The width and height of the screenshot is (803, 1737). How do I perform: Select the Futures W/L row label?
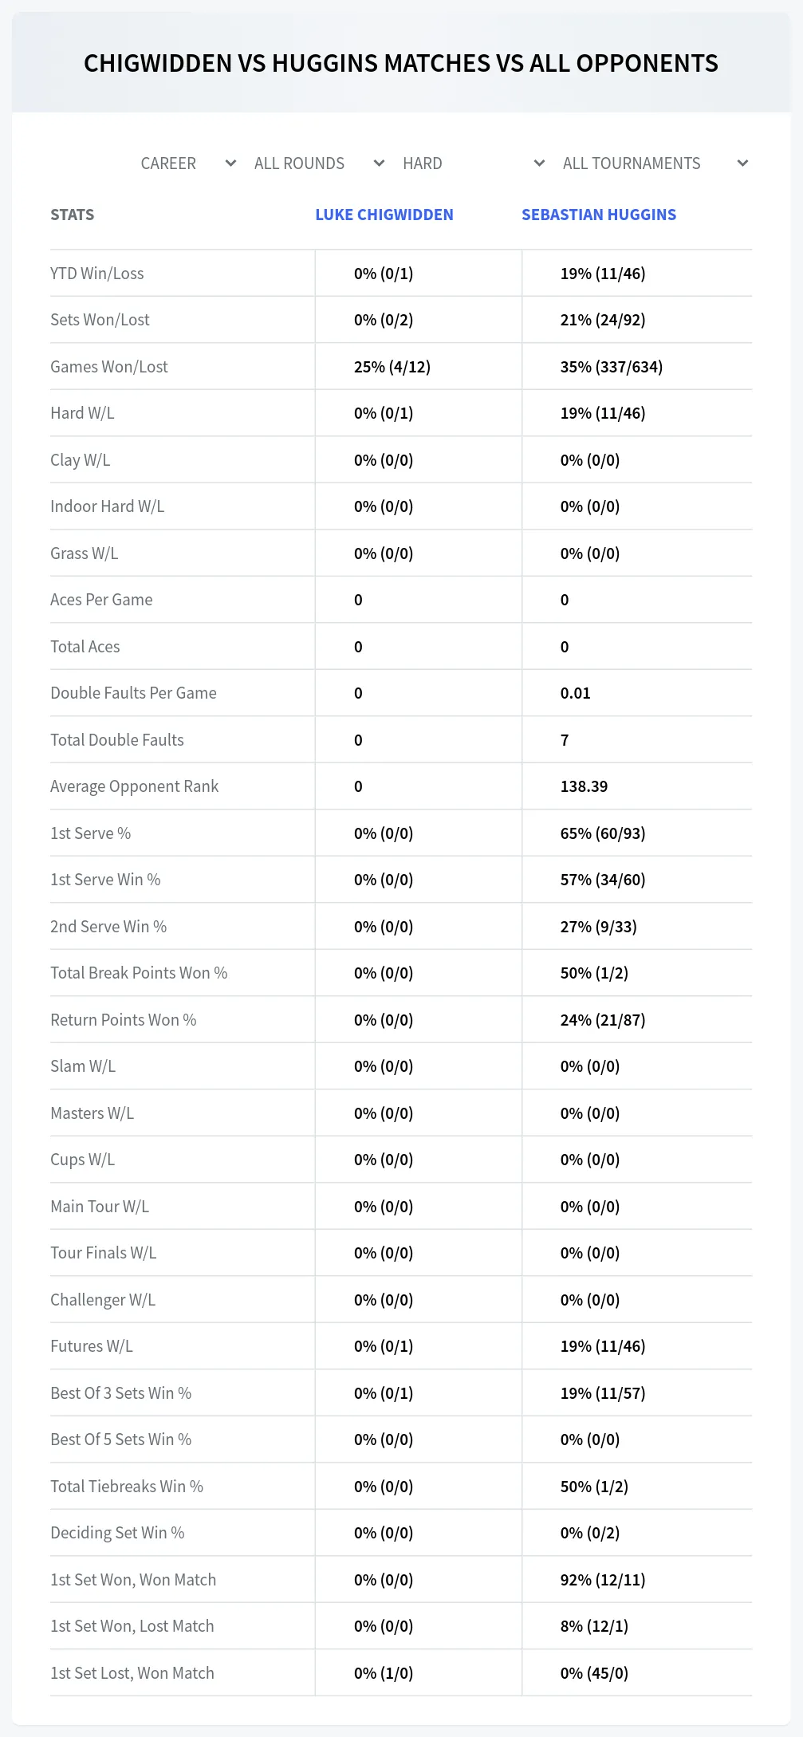(92, 1346)
